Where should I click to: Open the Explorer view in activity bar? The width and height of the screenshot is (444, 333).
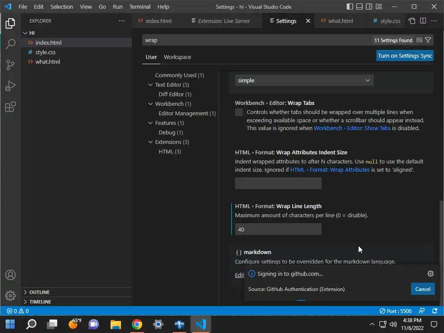click(x=10, y=23)
